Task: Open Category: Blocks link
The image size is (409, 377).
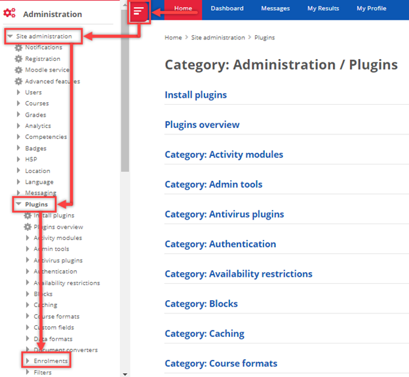Action: [201, 304]
